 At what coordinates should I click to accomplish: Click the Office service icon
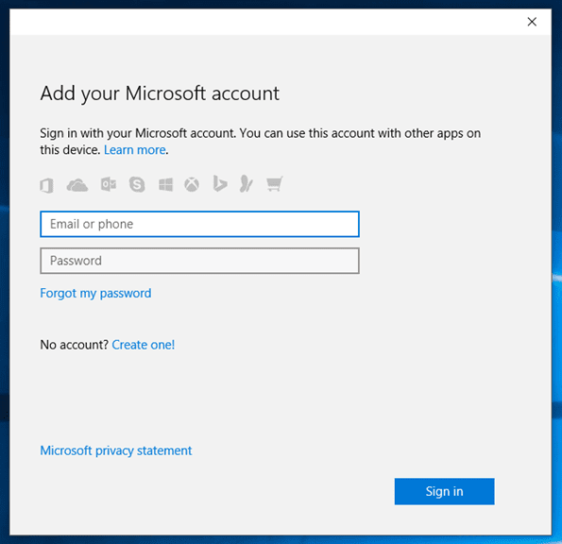[46, 185]
